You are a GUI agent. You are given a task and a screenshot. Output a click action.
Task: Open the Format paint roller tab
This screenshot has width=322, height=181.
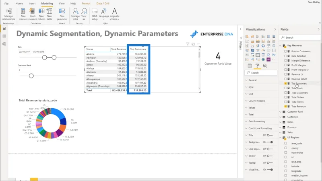pos(257,66)
